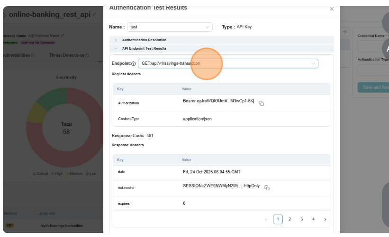
Task: Click the next page arrow
Action: 325,219
